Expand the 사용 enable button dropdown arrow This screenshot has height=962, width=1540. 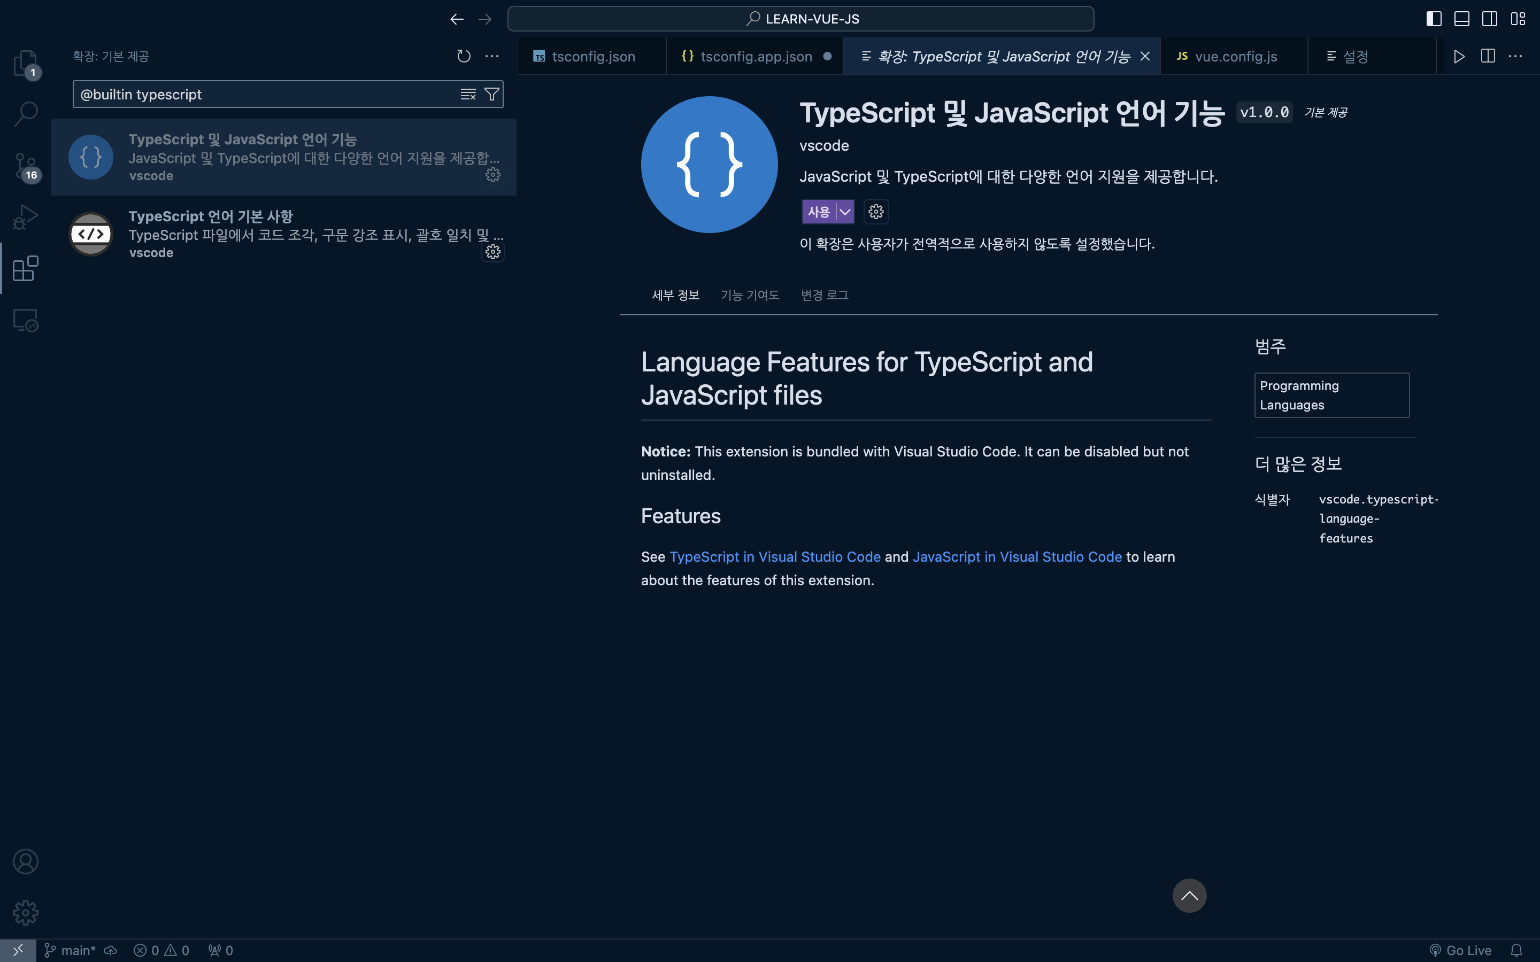tap(845, 212)
